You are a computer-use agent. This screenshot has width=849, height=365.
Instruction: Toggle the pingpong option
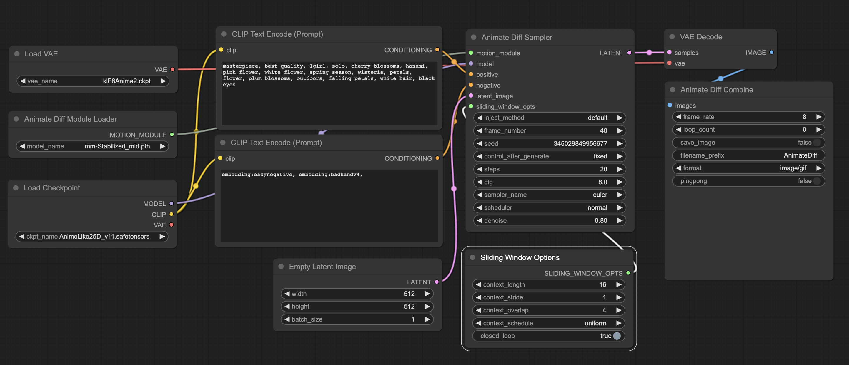[x=817, y=181]
